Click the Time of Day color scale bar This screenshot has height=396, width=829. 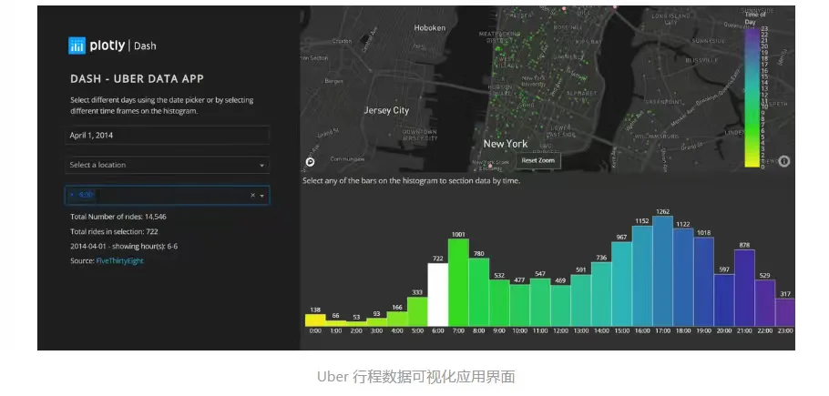(752, 97)
